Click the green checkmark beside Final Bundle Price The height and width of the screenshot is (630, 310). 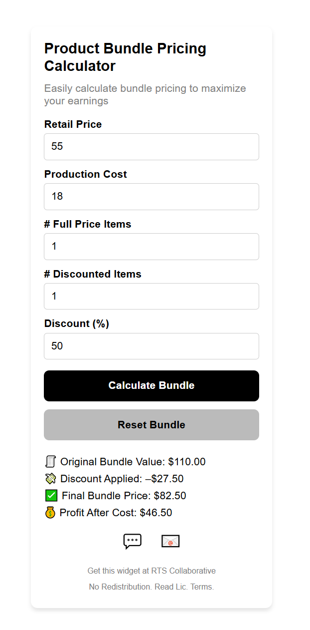[x=51, y=496]
